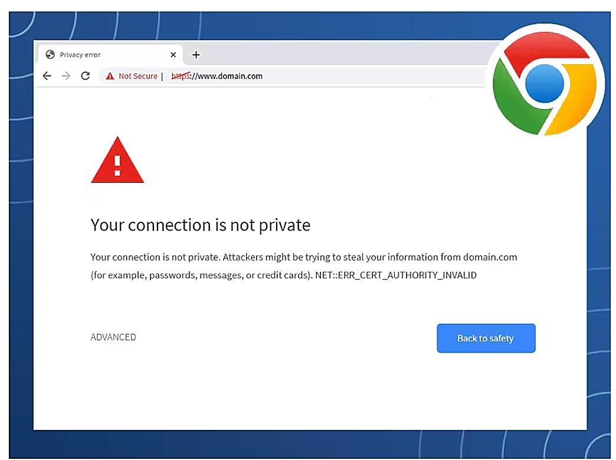Click the "Your connection is not private" heading
616x460 pixels.
click(x=201, y=225)
